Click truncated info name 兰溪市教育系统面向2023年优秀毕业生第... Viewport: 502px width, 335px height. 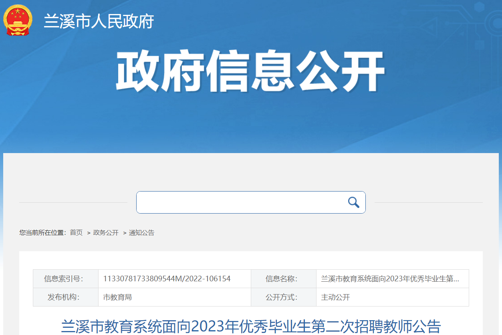[x=390, y=278]
